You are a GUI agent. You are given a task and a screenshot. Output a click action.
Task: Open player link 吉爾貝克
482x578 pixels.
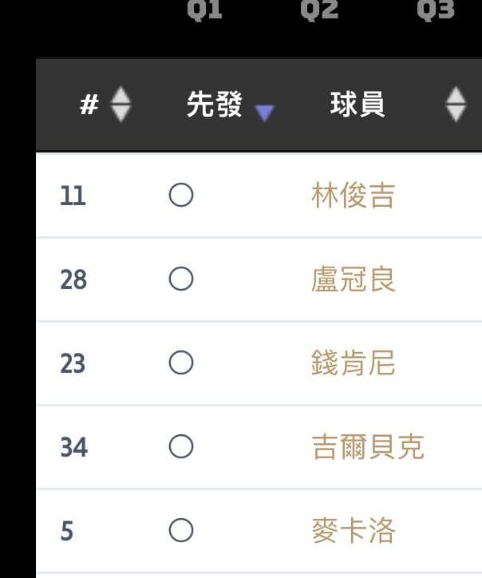[x=367, y=447]
